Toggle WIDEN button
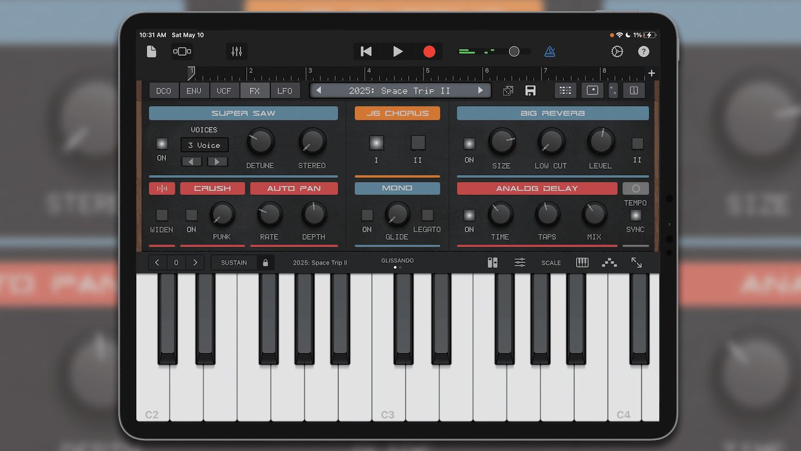Screen dimensions: 801x451 coord(162,215)
